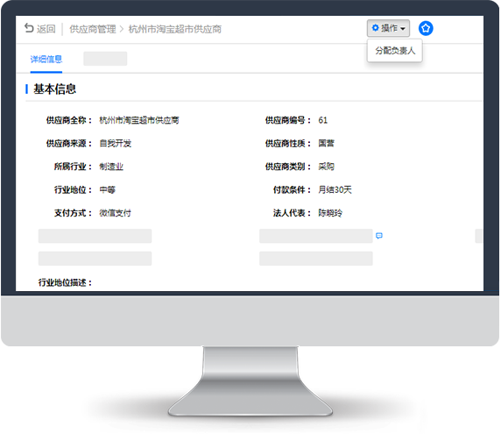
Task: Select the supplier name value 杭州市淘宝超市供应商
Action: (x=139, y=120)
